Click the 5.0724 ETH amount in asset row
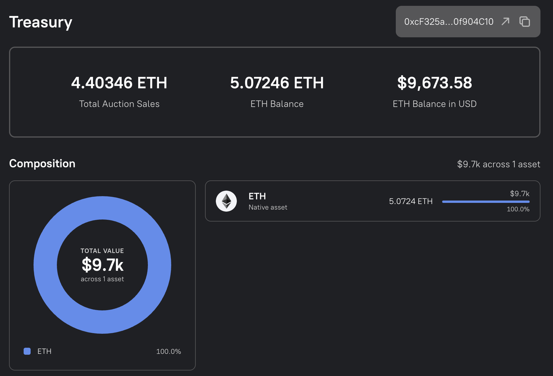Image resolution: width=553 pixels, height=376 pixels. [x=411, y=201]
